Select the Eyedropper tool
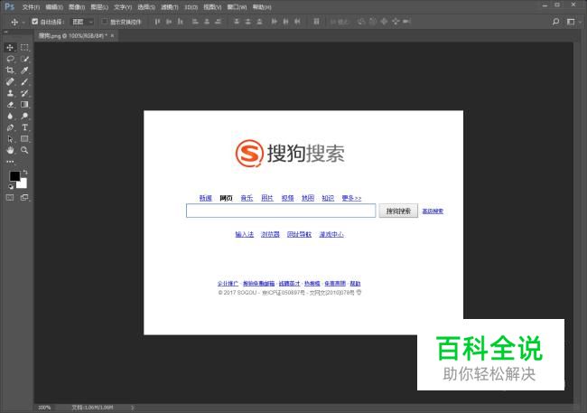The height and width of the screenshot is (413, 587). (24, 70)
